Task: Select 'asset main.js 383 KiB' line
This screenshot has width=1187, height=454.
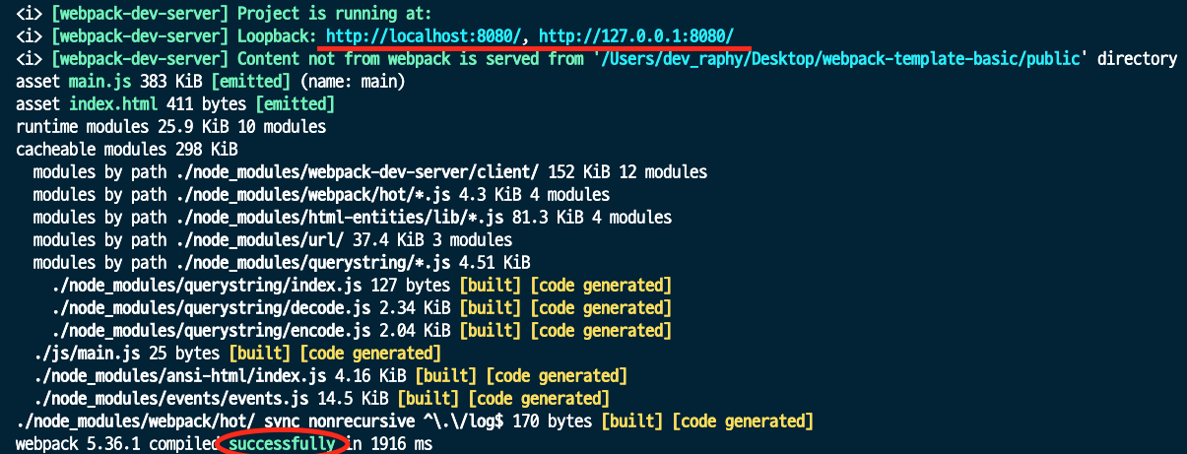Action: (109, 82)
